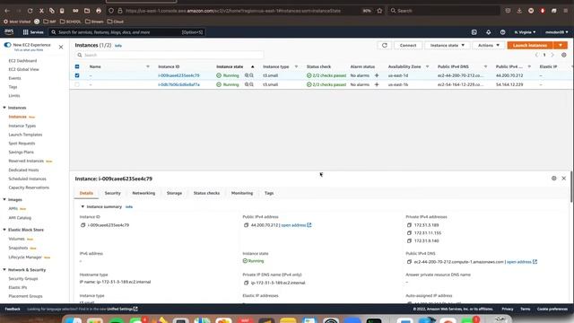
Task: Open the Instance state dropdown button
Action: (447, 46)
